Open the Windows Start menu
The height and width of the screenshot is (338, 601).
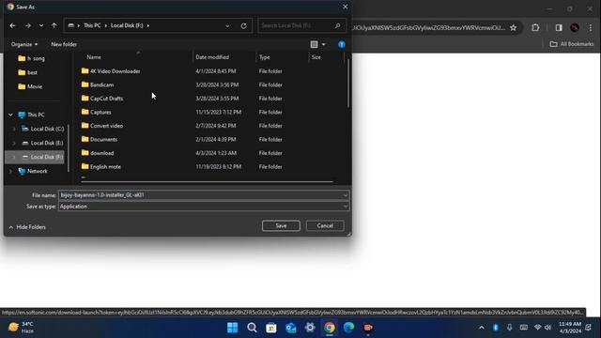232,328
